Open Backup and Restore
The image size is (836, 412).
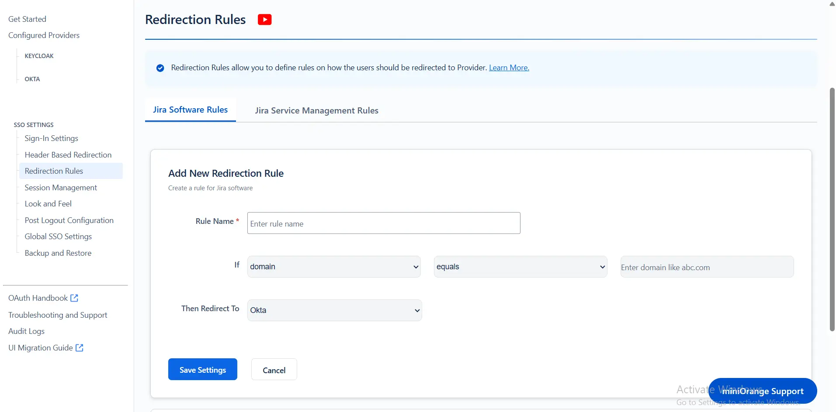click(58, 253)
